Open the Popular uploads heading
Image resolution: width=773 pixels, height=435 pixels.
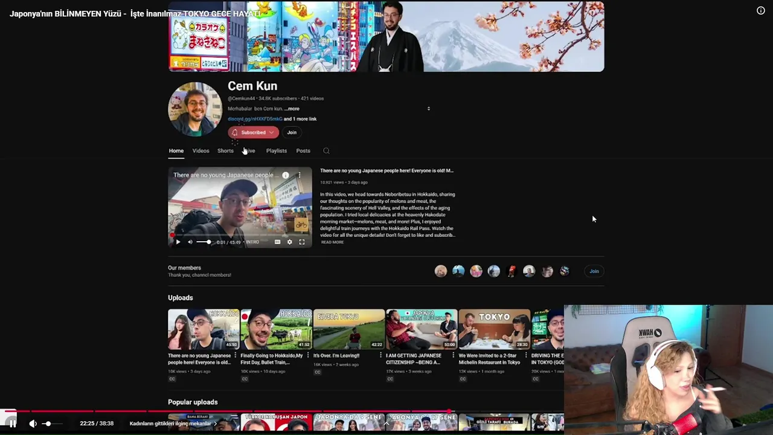tap(193, 402)
